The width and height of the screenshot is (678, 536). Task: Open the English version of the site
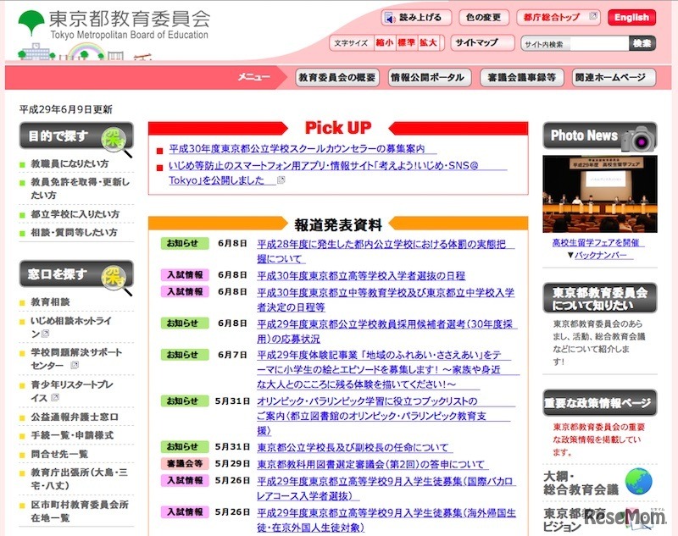click(631, 17)
